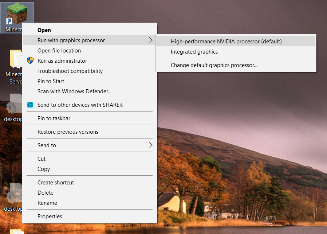Choose Open file location
Image resolution: width=327 pixels, height=234 pixels.
click(90, 51)
